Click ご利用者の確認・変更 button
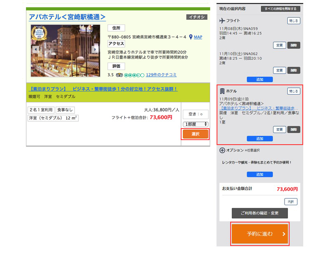The image size is (330, 253). click(260, 213)
